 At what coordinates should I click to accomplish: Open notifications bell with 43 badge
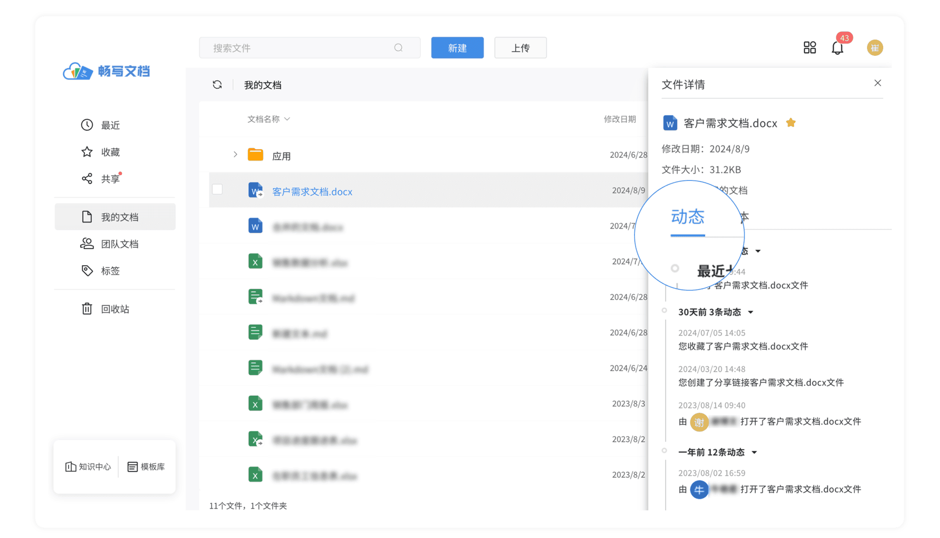coord(838,47)
